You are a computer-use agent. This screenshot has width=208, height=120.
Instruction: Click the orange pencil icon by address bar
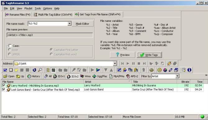[169, 64]
